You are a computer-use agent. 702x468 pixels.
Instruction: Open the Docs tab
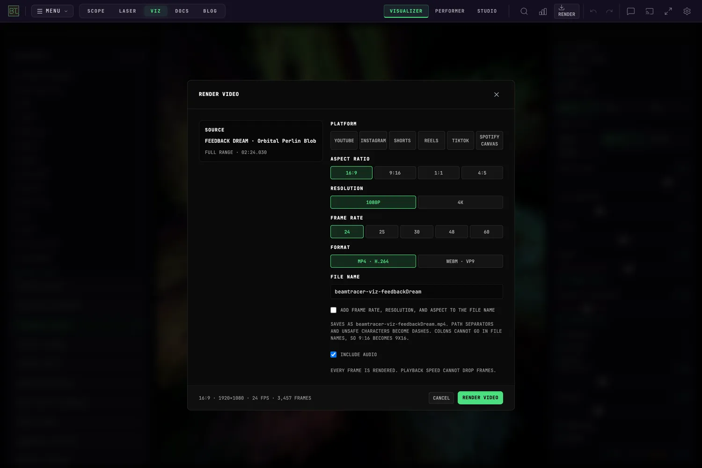(x=182, y=11)
